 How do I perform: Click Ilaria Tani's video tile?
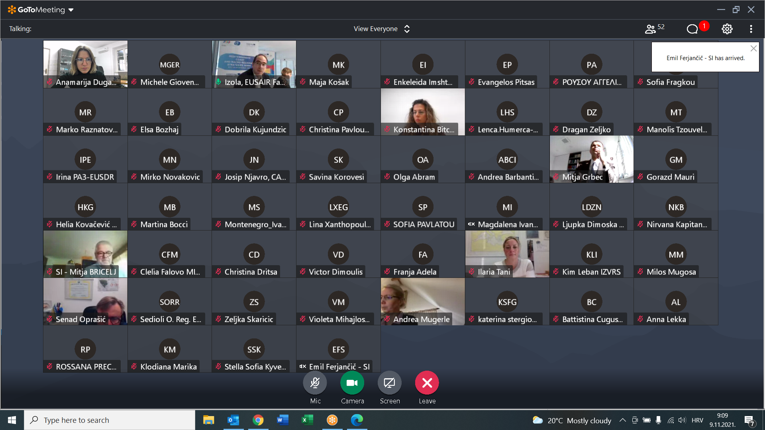tap(507, 254)
